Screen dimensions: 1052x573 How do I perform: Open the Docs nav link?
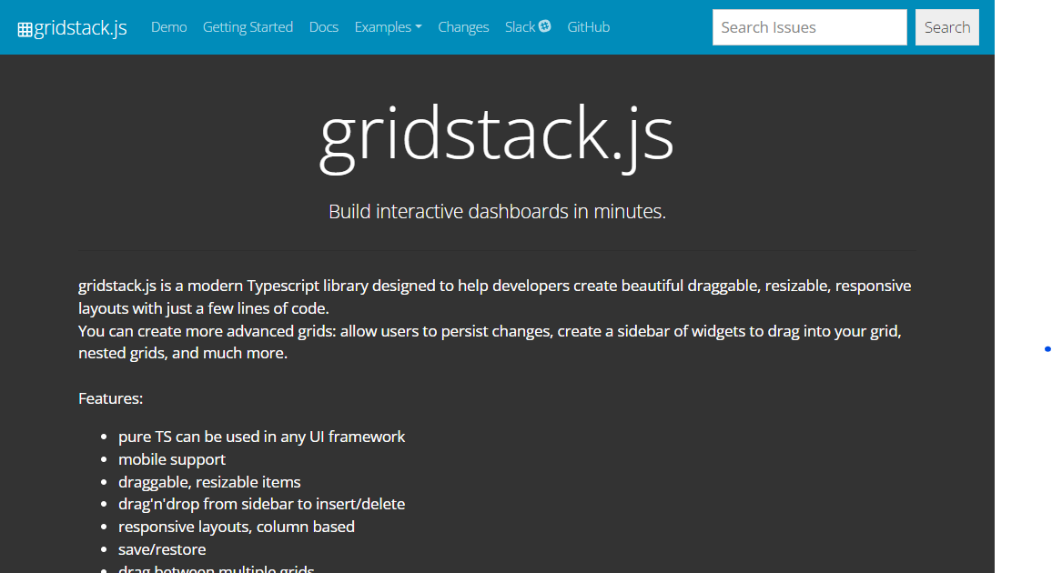(x=323, y=26)
